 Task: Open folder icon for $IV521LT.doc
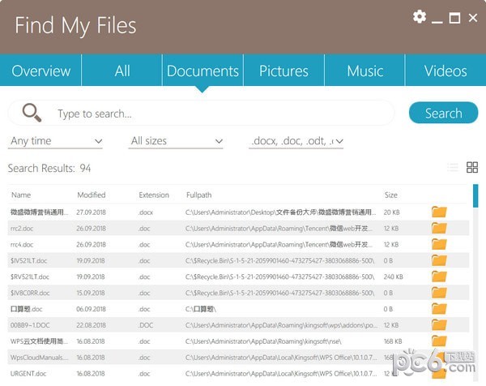tap(439, 260)
